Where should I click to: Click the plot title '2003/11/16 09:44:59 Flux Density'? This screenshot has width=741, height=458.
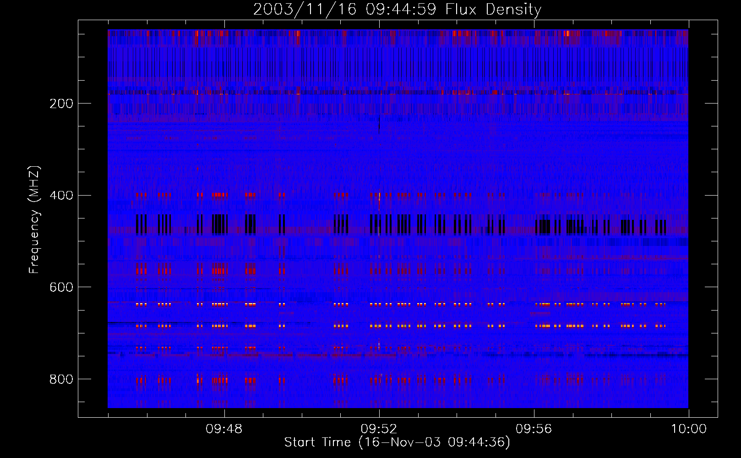click(x=397, y=9)
